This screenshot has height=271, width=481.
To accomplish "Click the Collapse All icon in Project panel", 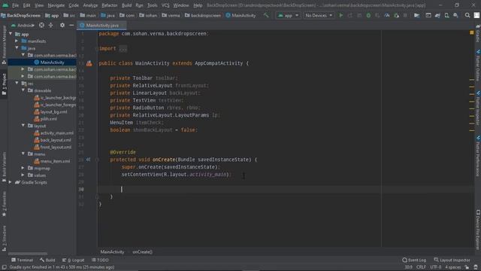I will click(x=51, y=25).
